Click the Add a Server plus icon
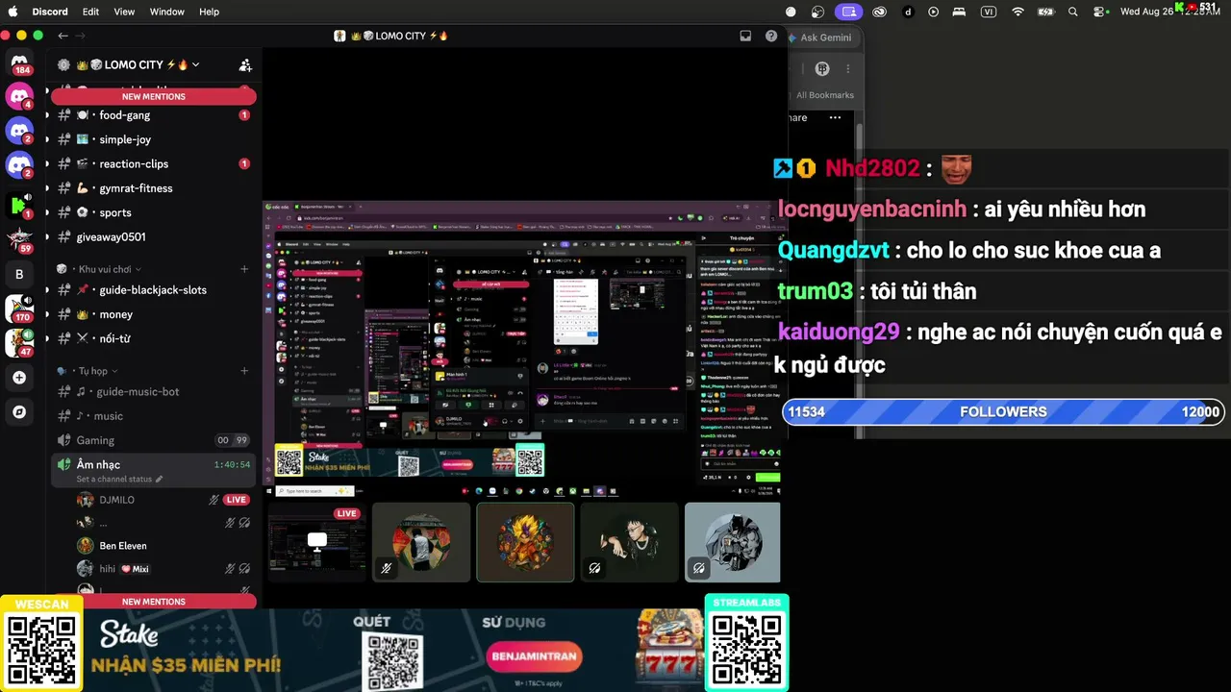Viewport: 1231px width, 692px height. coord(19,378)
